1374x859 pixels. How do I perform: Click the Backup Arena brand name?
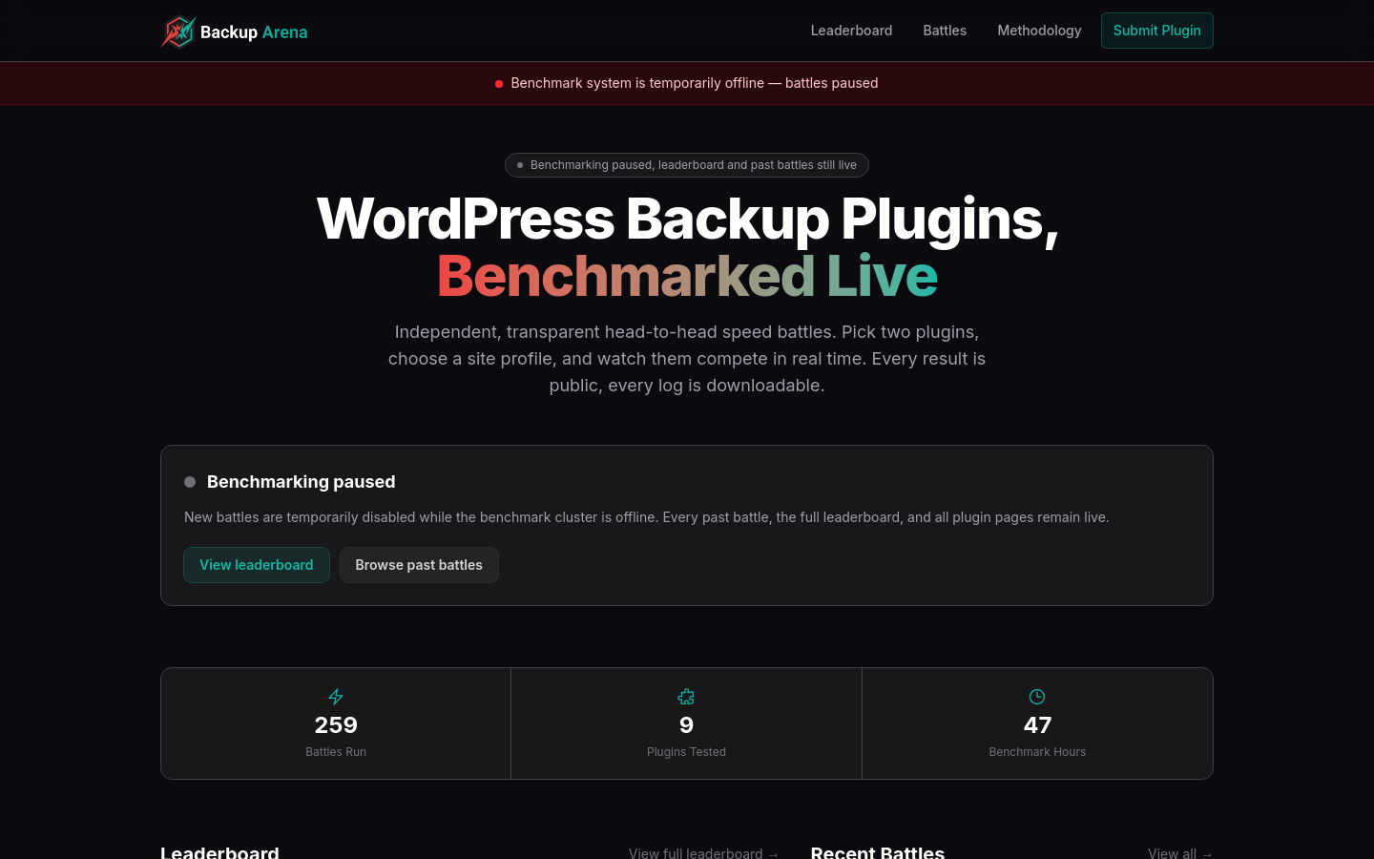[x=254, y=32]
